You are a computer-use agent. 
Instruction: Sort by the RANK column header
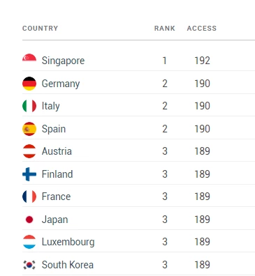(165, 29)
